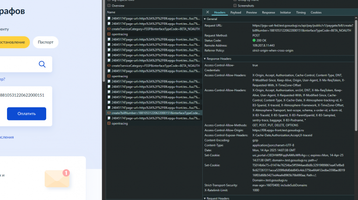Click the fetch icon of the create?billNumber request
Viewport: 358px width, 200px height.
coord(109,113)
